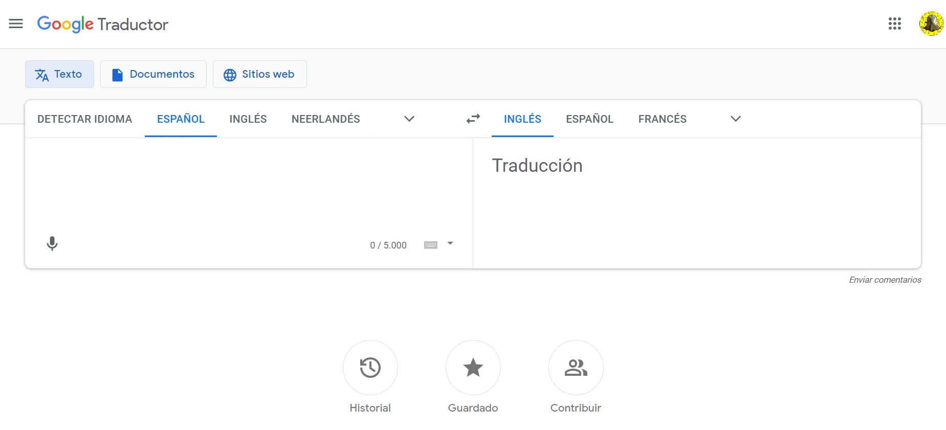Select Francés as target language
Screen dimensions: 946x430
click(x=663, y=119)
